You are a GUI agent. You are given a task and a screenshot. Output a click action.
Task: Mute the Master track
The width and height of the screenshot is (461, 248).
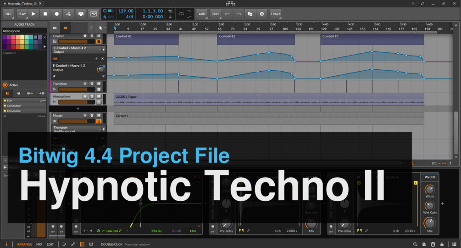point(99,115)
